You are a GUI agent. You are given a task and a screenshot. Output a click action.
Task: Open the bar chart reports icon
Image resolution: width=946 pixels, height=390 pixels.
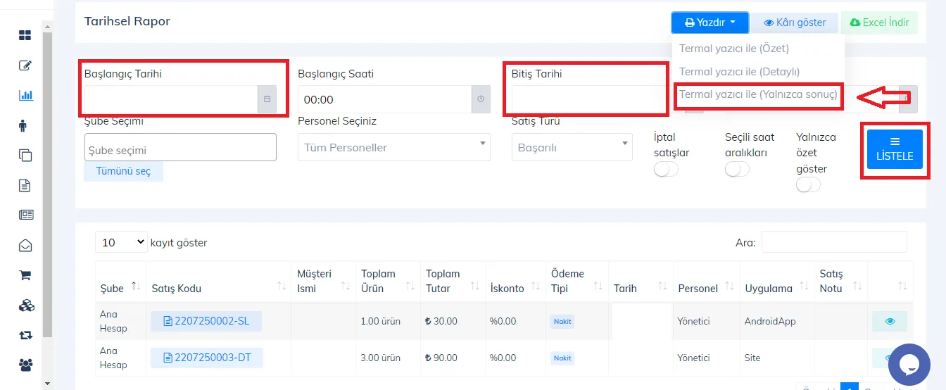25,95
